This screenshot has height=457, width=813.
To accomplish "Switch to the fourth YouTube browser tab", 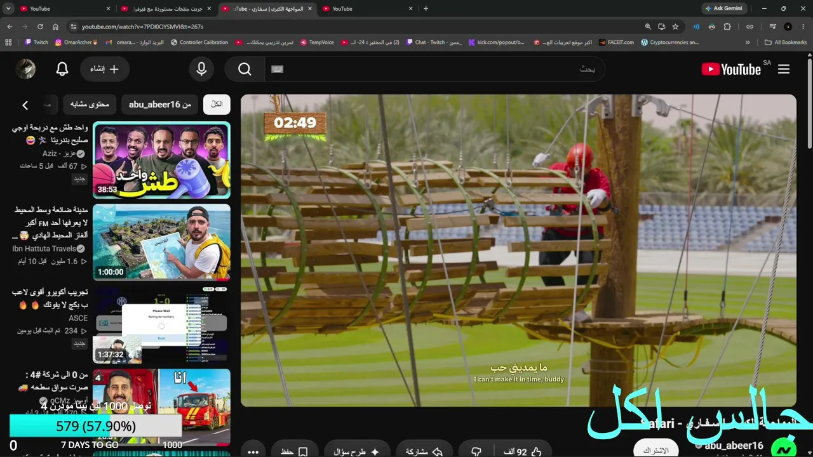I will click(367, 9).
